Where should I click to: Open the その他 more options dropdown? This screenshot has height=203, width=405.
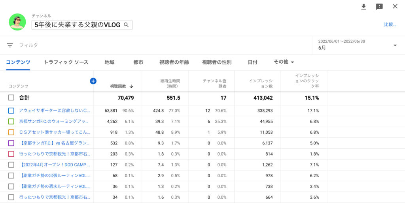click(x=284, y=62)
